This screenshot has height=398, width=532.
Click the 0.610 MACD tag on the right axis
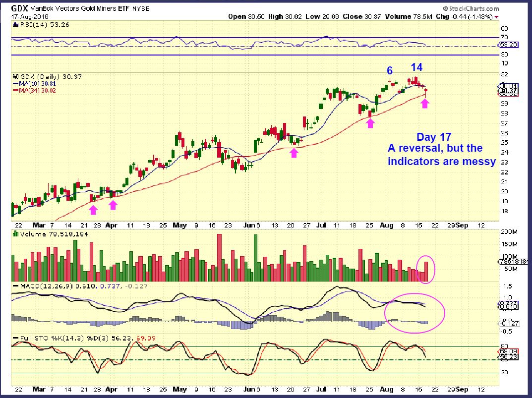click(508, 307)
